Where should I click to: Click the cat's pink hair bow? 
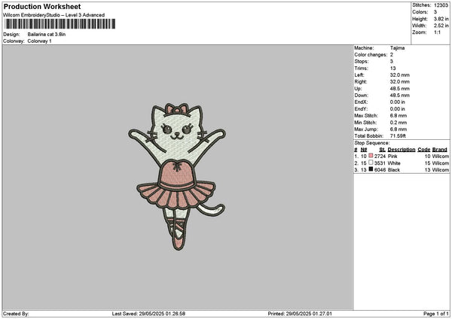pyautogui.click(x=176, y=109)
